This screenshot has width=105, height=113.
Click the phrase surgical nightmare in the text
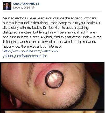click(81, 32)
